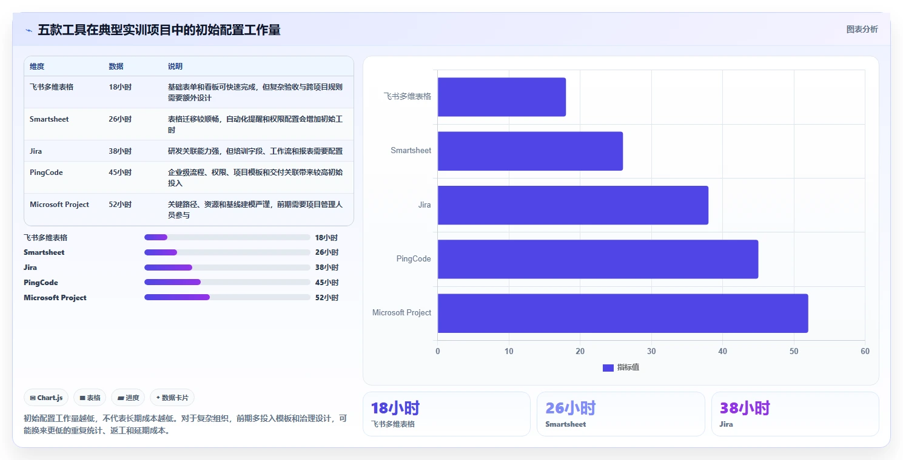Screen dimensions: 903x460
Task: Click the page title 五款工具在典型实训项目中的初始配置工作量
Action: tap(159, 30)
